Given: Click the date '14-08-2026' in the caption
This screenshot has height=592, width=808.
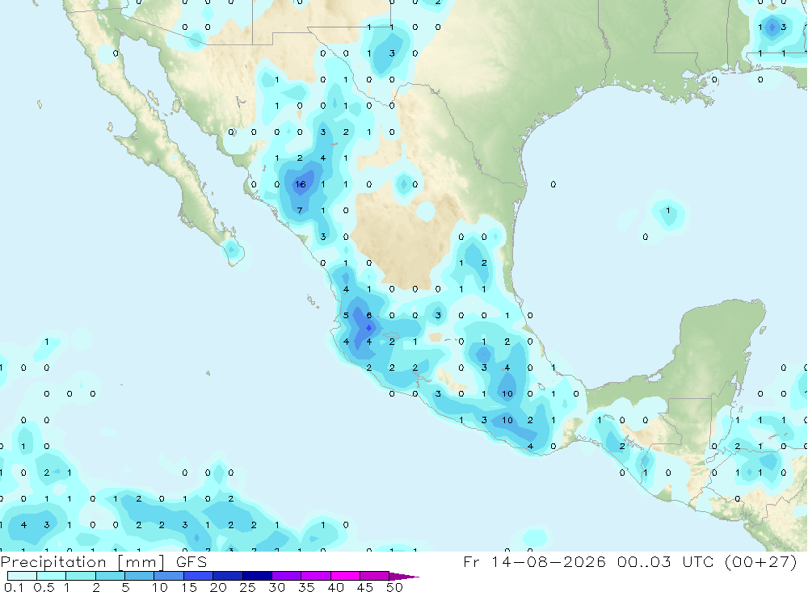Looking at the screenshot, I should [x=548, y=561].
